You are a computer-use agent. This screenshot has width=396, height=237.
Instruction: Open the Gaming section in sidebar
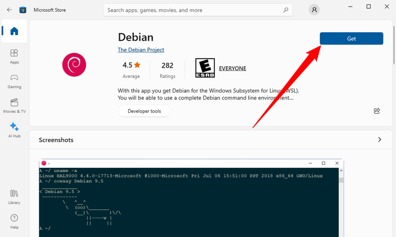[x=14, y=81]
